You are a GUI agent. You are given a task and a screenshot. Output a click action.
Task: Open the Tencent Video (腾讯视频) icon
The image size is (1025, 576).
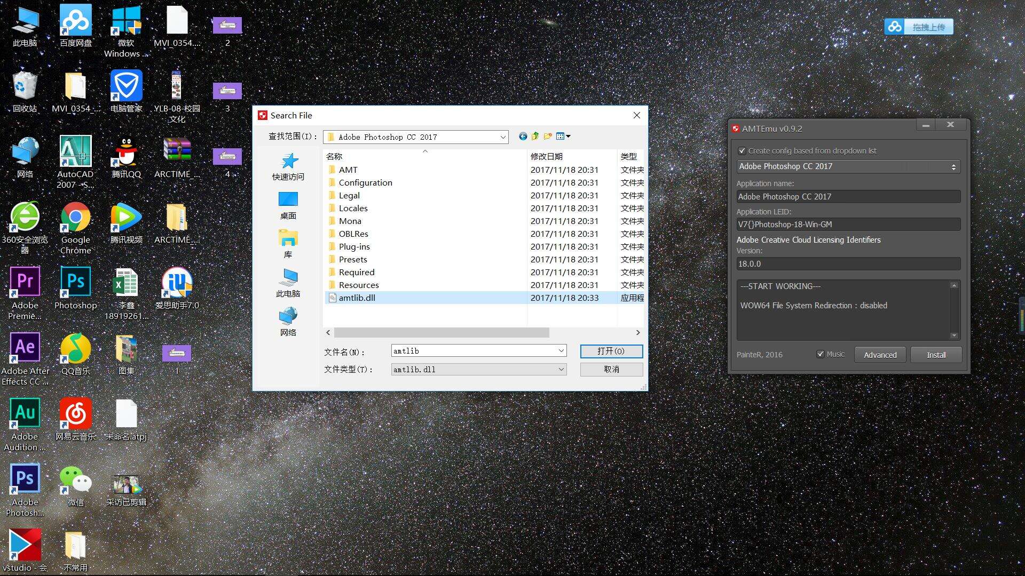[x=126, y=223]
